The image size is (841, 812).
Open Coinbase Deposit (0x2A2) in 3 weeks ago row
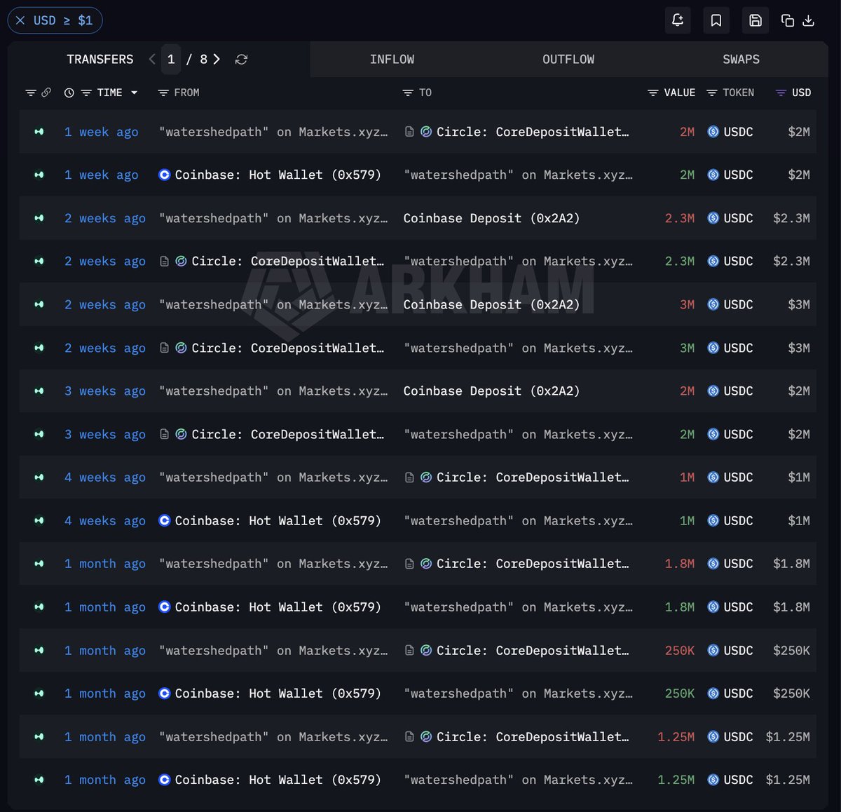click(x=491, y=391)
